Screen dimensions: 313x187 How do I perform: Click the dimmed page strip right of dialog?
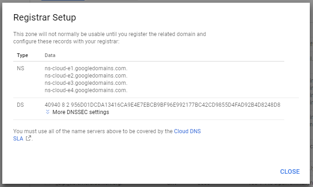311,94
